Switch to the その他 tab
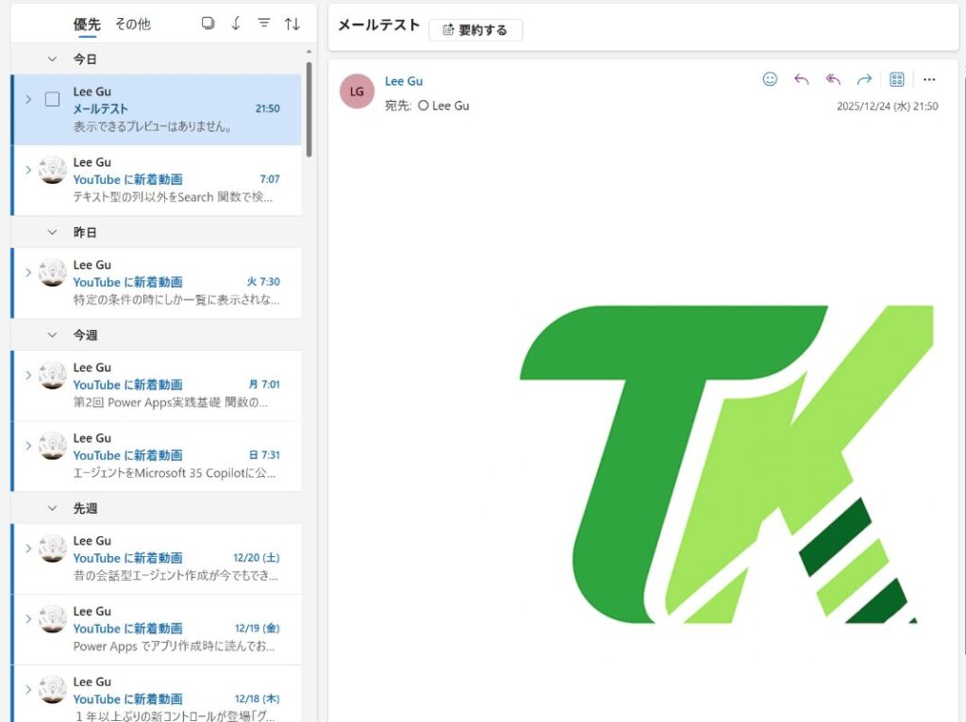Image resolution: width=966 pixels, height=722 pixels. pos(132,25)
